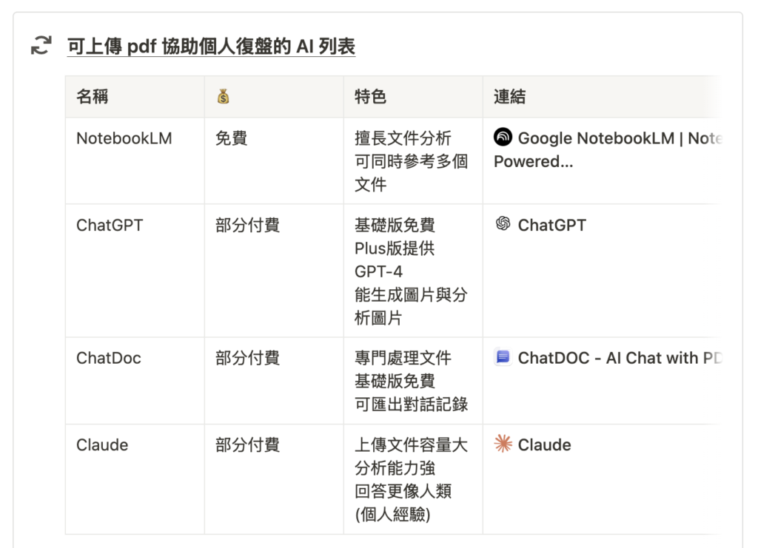758x548 pixels.
Task: Click the synced block refresh arrows icon
Action: click(x=41, y=45)
